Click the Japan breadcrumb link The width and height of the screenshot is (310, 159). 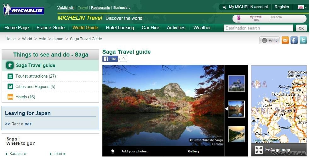point(58,39)
